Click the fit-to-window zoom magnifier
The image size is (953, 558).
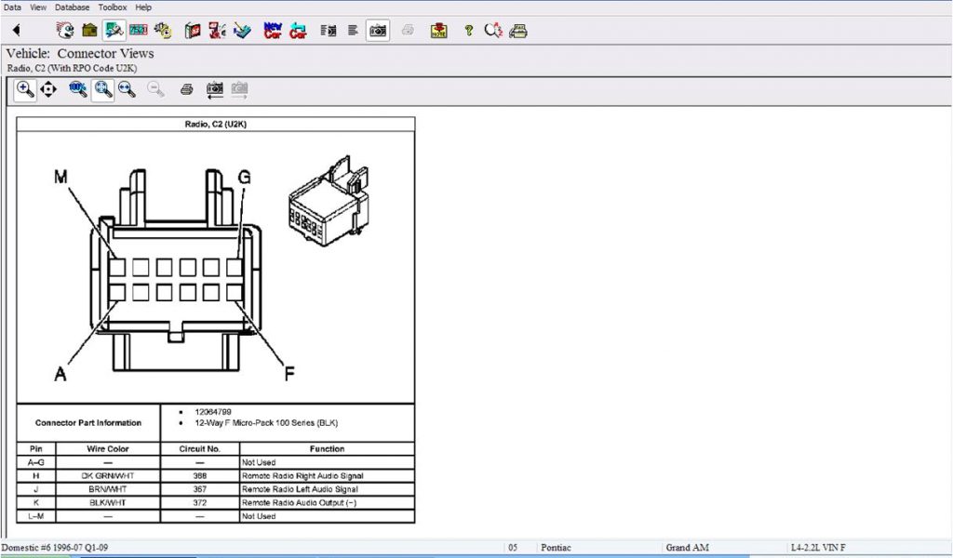tap(103, 89)
